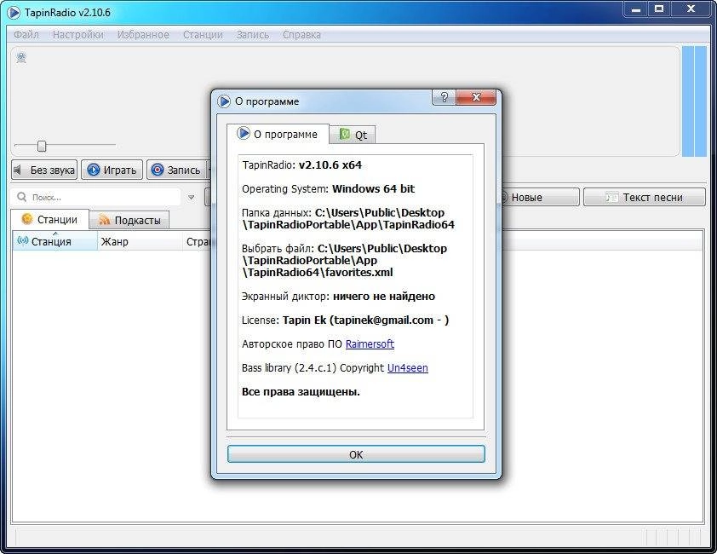Viewport: 717px width, 554px height.
Task: Open the "Файл" menu
Action: [x=26, y=35]
